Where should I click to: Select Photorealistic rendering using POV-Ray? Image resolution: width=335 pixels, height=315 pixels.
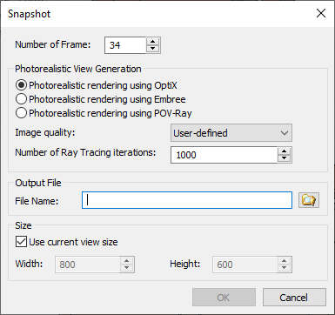(104, 113)
